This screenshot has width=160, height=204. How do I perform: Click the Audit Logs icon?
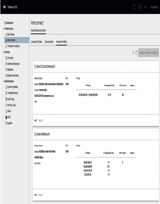[x=6, y=99]
